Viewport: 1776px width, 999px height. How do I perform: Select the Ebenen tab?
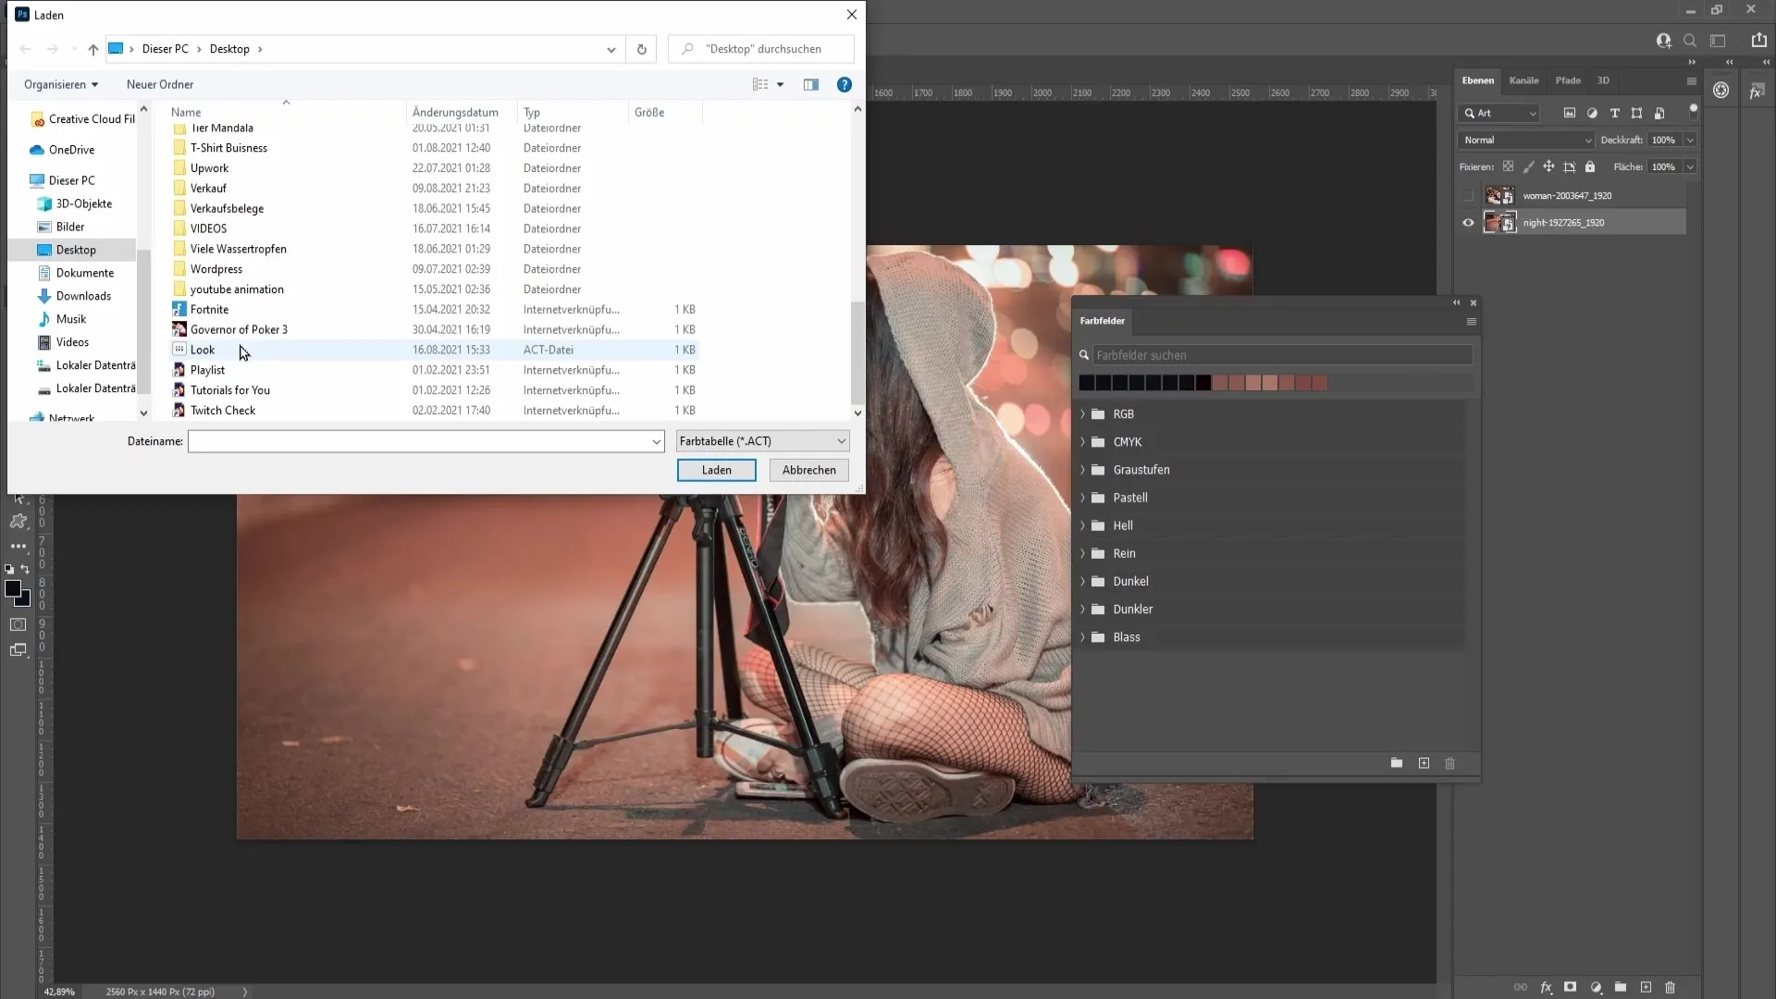pos(1477,80)
